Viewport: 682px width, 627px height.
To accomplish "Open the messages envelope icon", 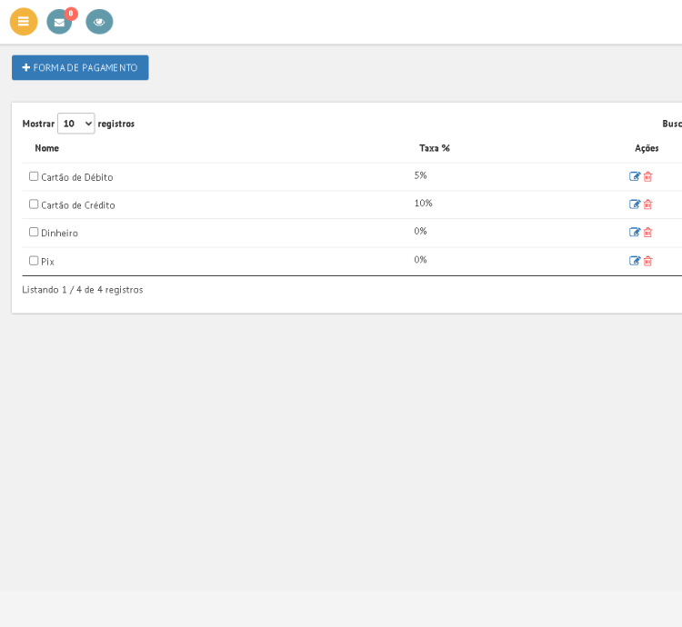I will pos(59,23).
